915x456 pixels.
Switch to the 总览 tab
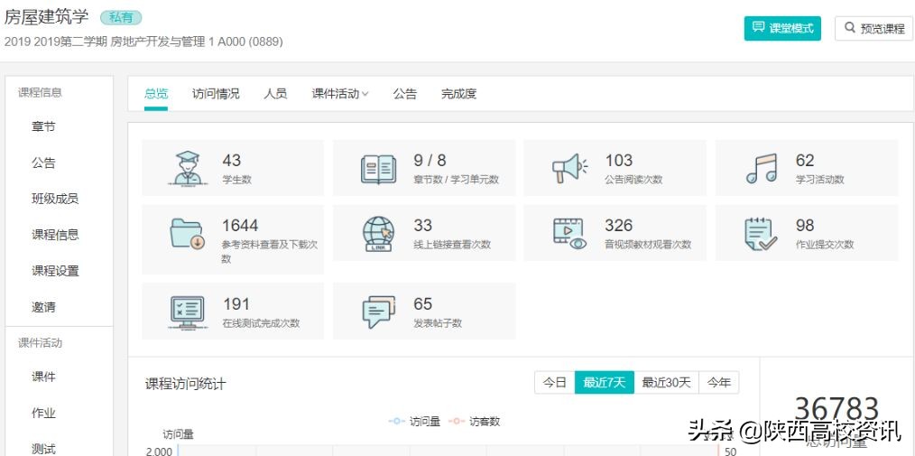[156, 93]
